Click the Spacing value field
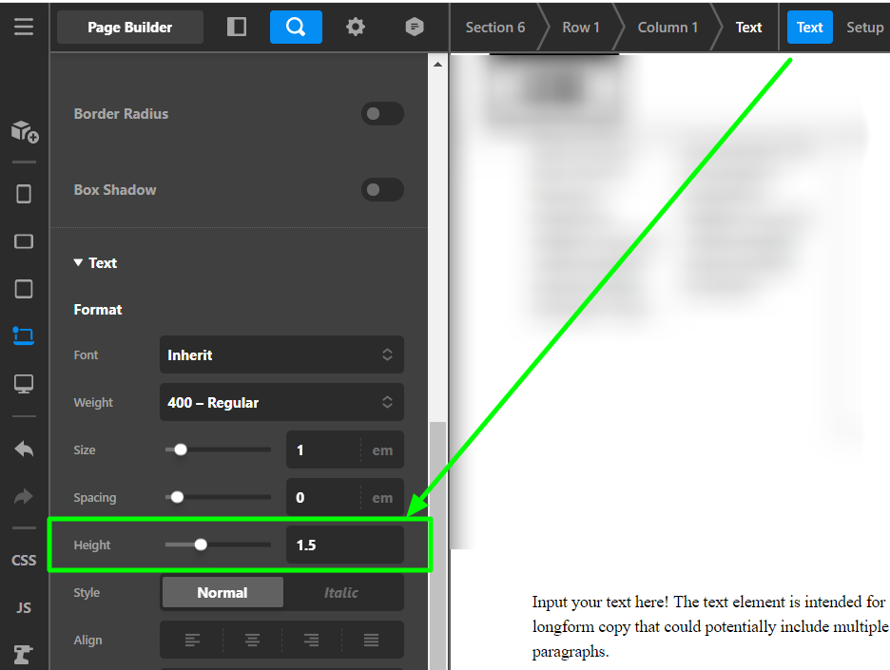 click(x=323, y=498)
